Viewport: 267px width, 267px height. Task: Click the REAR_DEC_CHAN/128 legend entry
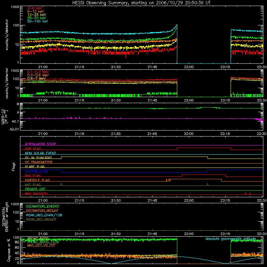pyautogui.click(x=44, y=215)
